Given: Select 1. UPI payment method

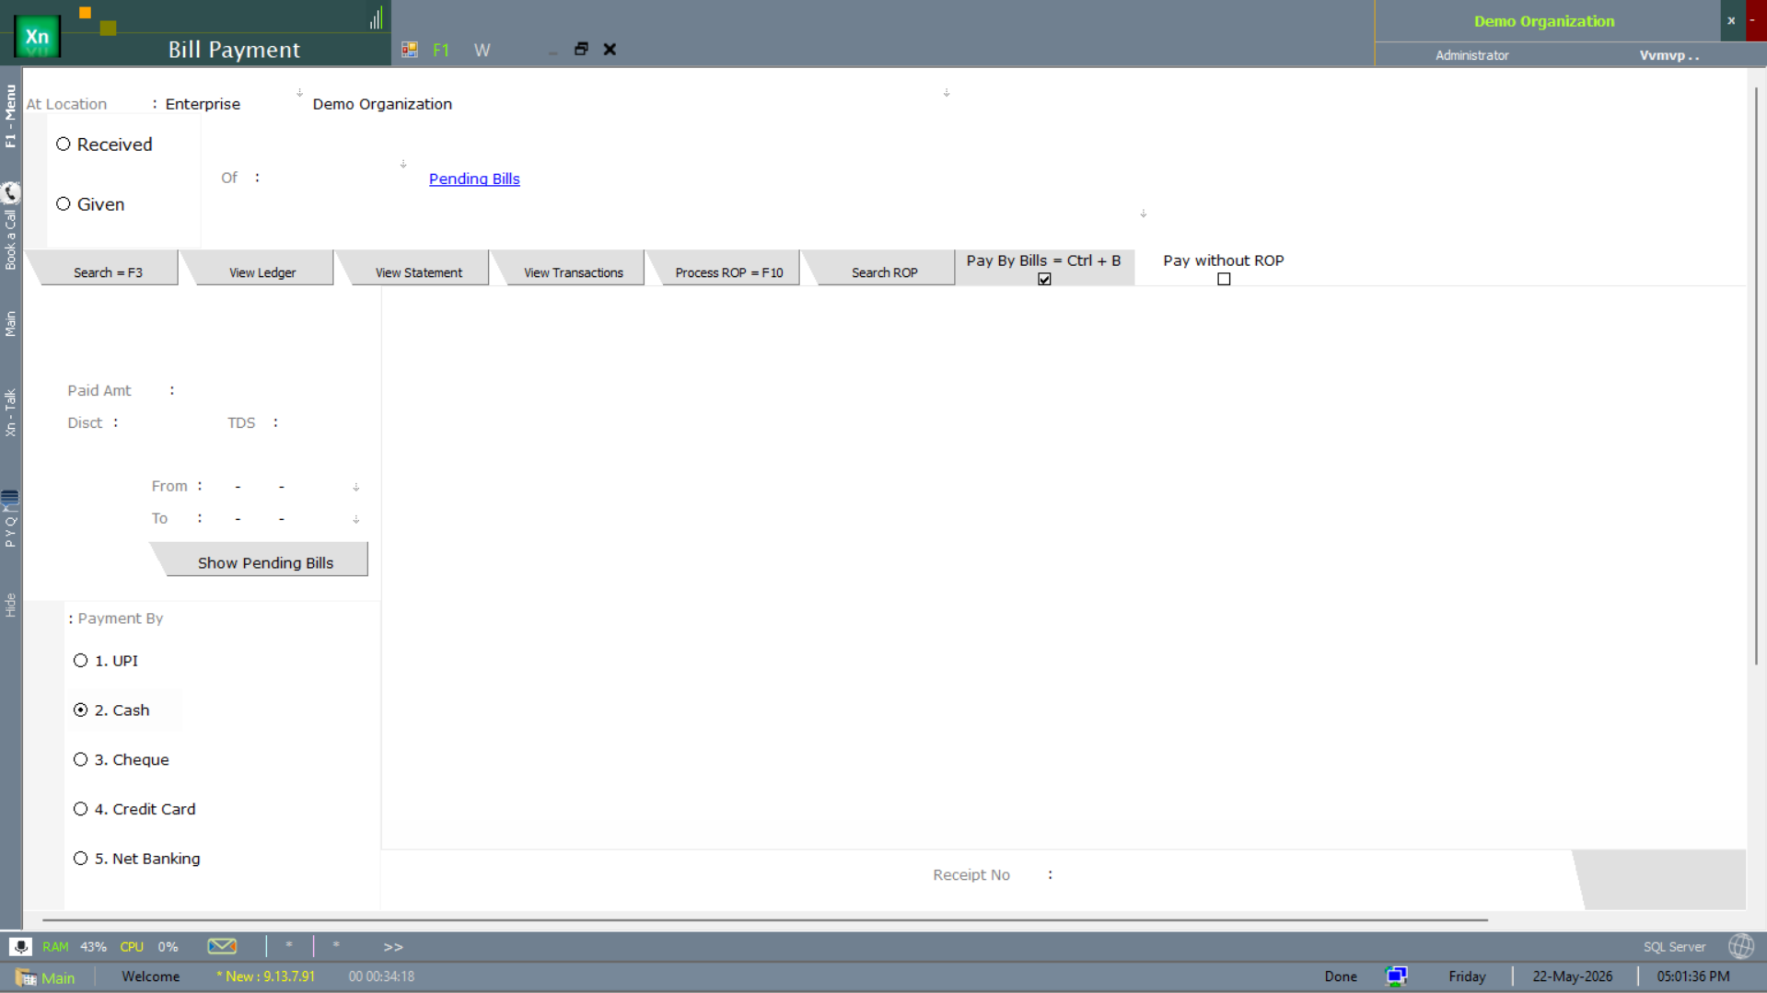Looking at the screenshot, I should click(x=81, y=661).
